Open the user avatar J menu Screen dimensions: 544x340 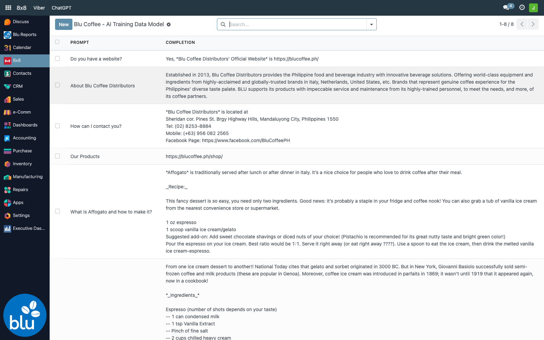[533, 7]
